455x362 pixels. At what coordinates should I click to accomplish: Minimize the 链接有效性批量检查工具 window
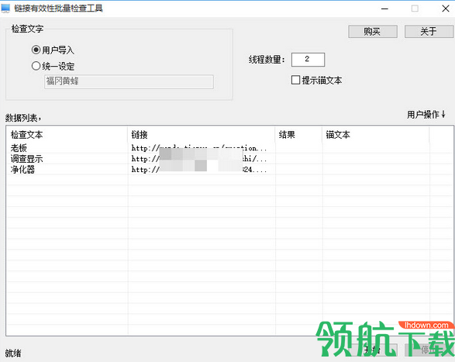384,9
